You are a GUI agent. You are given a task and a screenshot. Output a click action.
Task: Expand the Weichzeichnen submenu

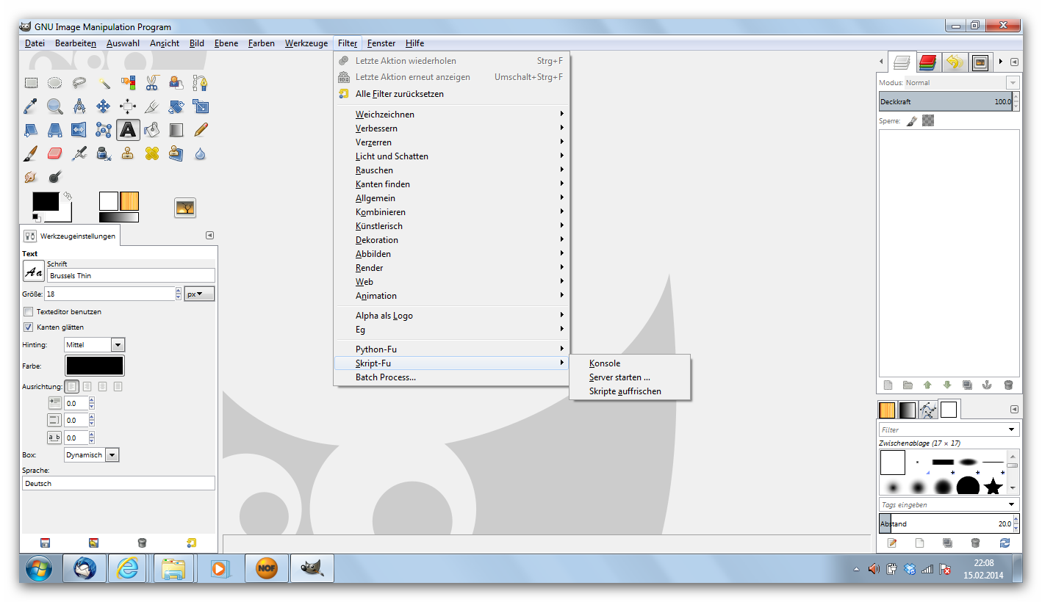pos(452,115)
